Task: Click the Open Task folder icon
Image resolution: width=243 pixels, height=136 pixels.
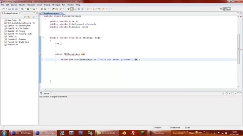Action: 57,9
